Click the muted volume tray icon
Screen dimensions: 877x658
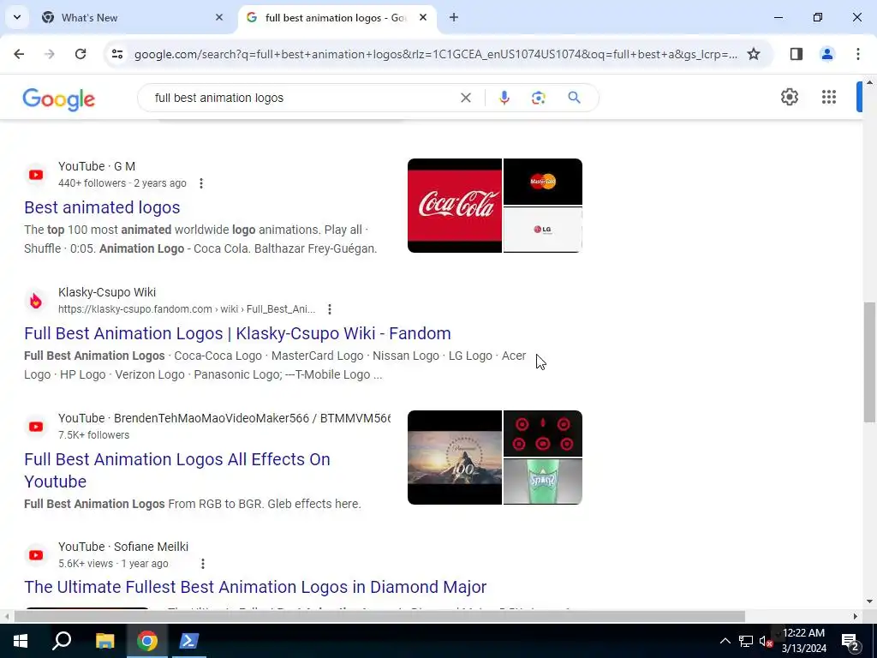point(766,641)
